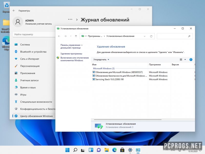Click Найти параметр search field in Settings
The width and height of the screenshot is (205, 154).
click(34, 34)
